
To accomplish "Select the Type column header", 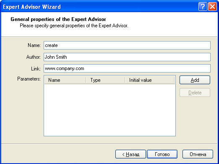I will 105,80.
